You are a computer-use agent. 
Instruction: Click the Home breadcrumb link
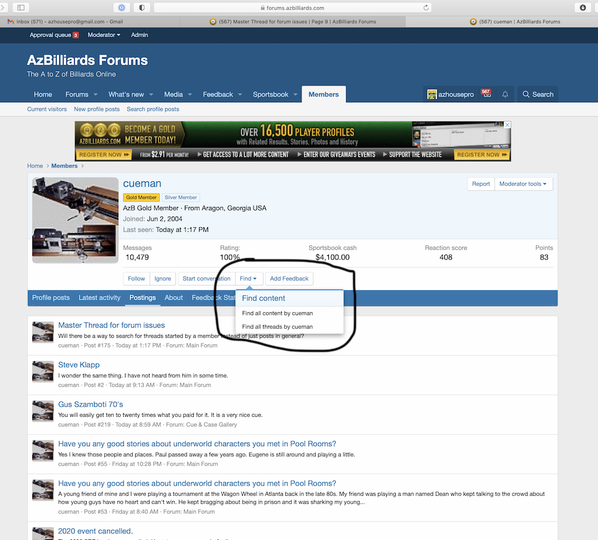[35, 166]
